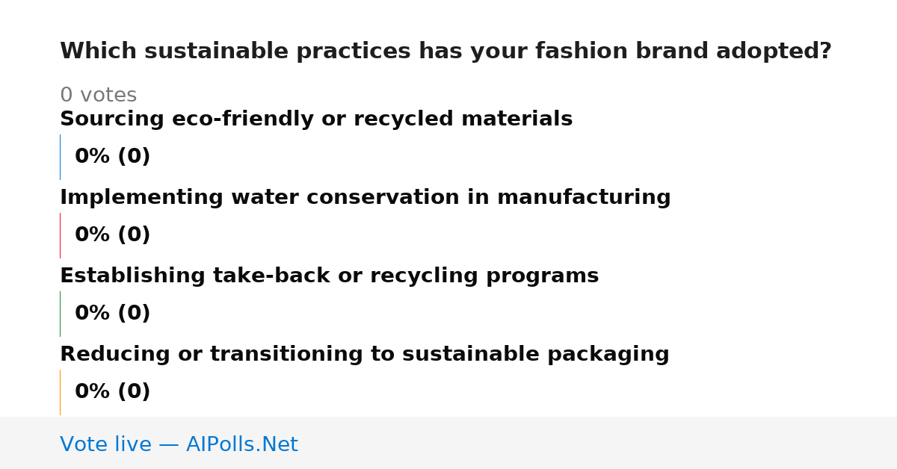Click the red result bar marker
The width and height of the screenshot is (897, 469).
tap(60, 235)
